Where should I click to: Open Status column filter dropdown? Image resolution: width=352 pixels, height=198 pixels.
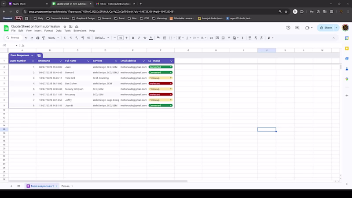(x=171, y=61)
